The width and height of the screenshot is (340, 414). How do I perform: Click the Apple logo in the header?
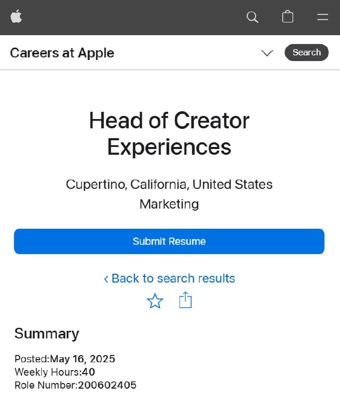click(16, 17)
